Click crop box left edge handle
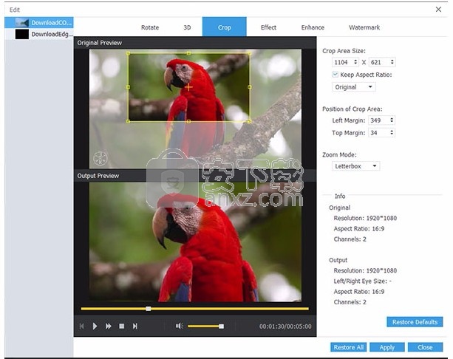The height and width of the screenshot is (359, 453). point(129,87)
